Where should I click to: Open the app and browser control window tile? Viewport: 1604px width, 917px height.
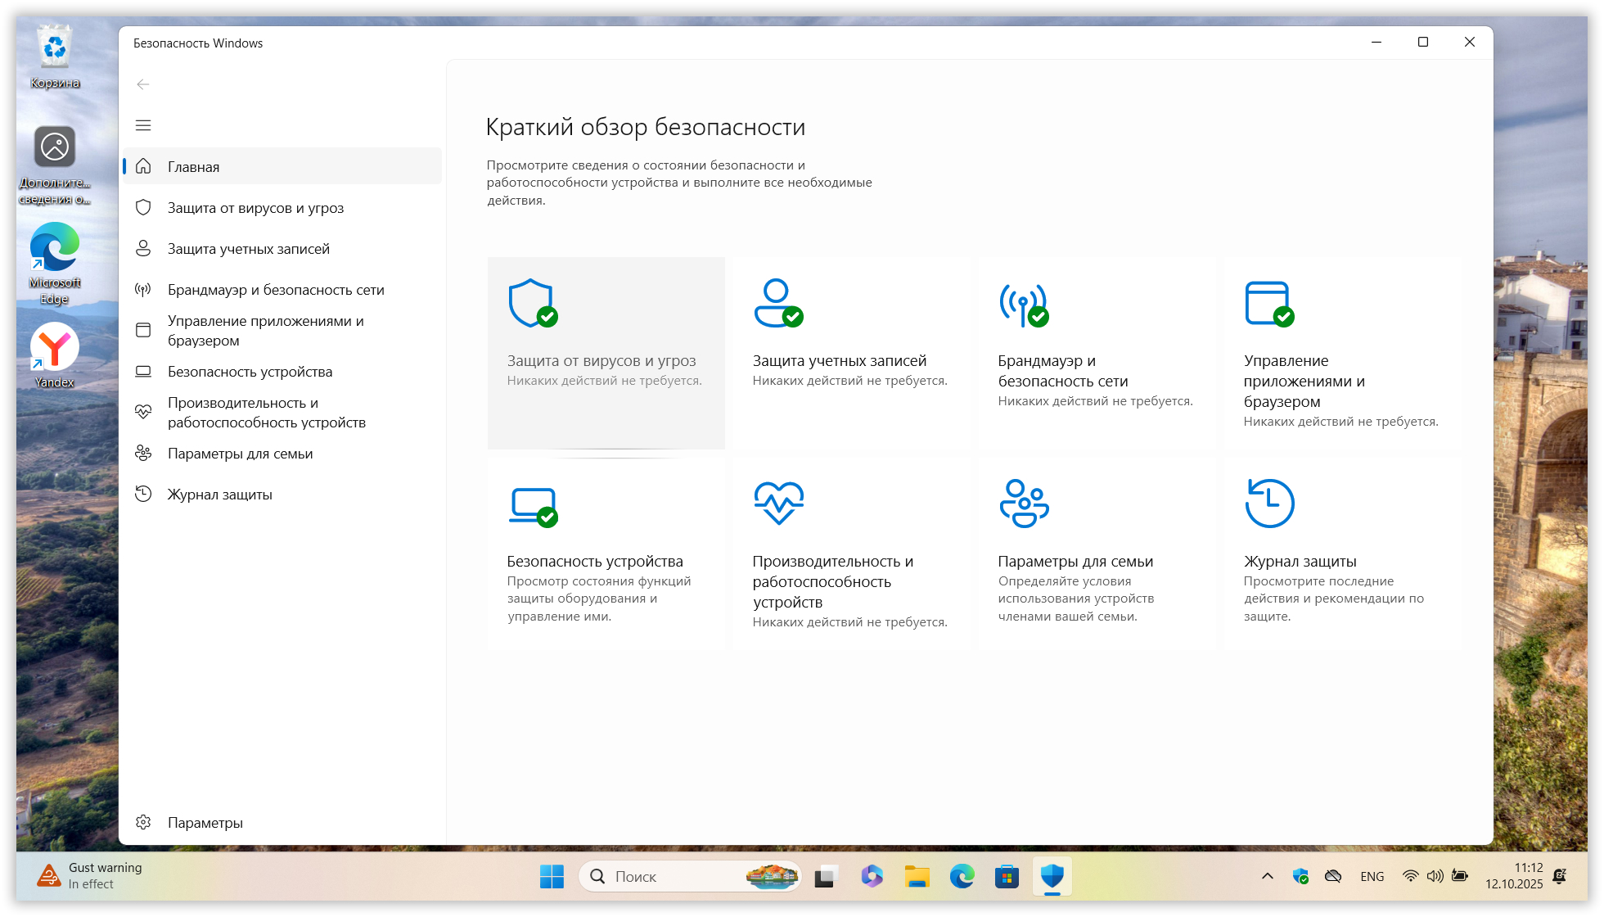pos(1342,352)
